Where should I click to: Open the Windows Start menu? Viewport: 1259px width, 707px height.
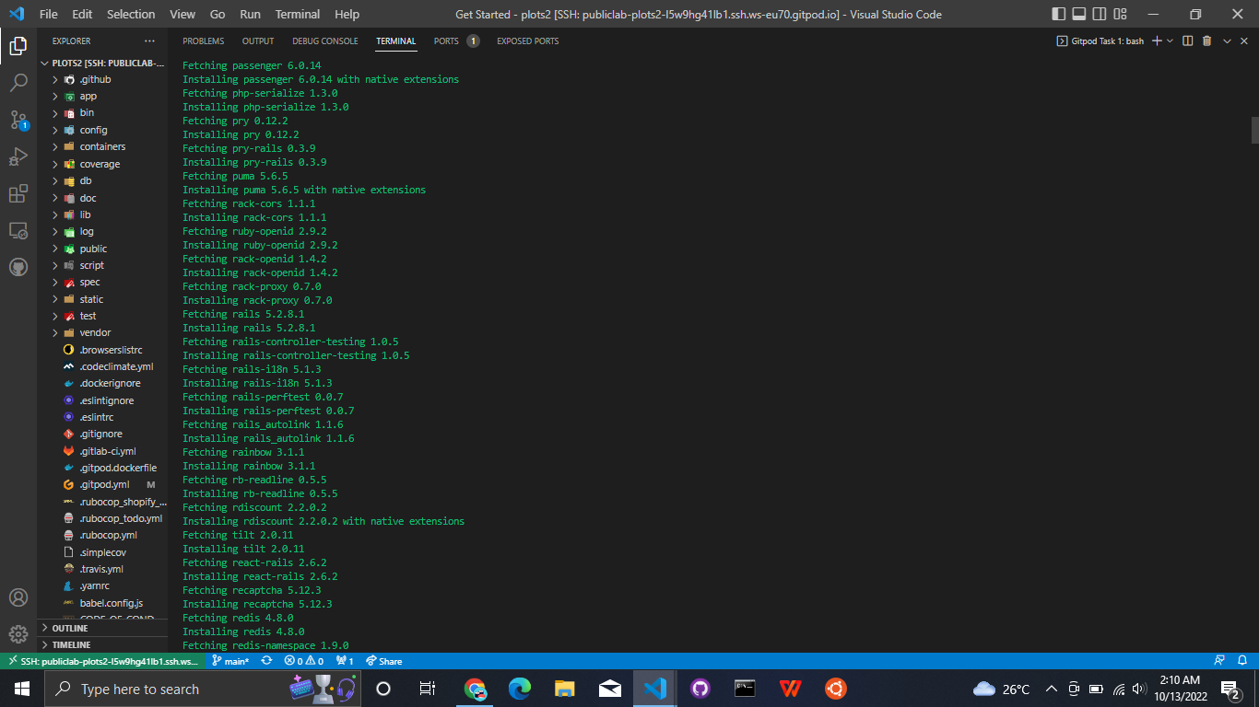[22, 689]
